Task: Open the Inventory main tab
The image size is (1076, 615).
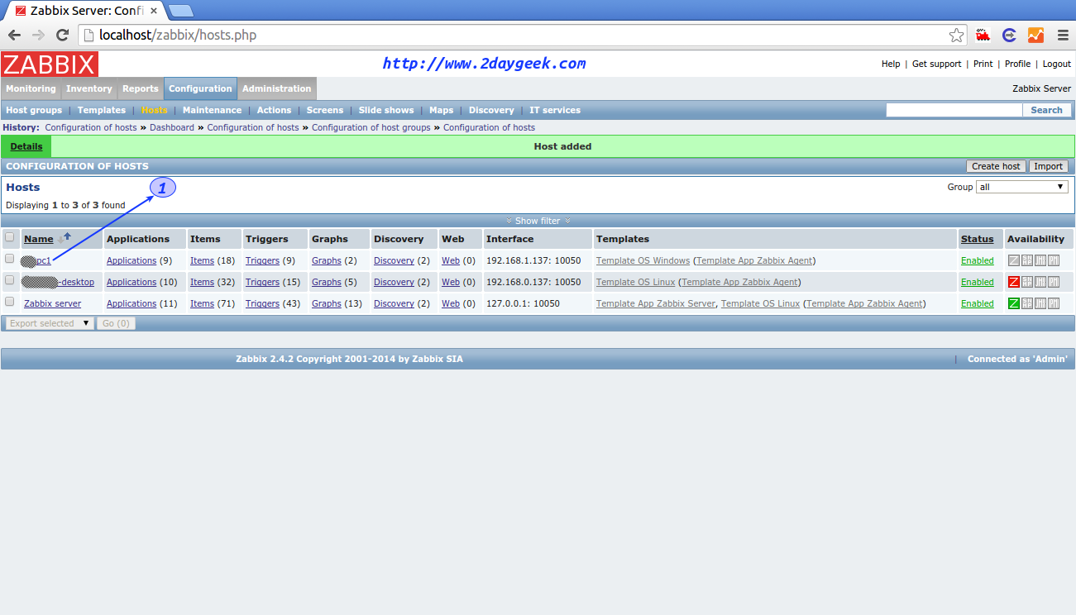Action: point(88,88)
